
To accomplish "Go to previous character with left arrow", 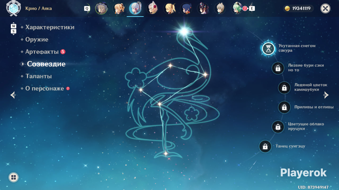I will (x=13, y=95).
